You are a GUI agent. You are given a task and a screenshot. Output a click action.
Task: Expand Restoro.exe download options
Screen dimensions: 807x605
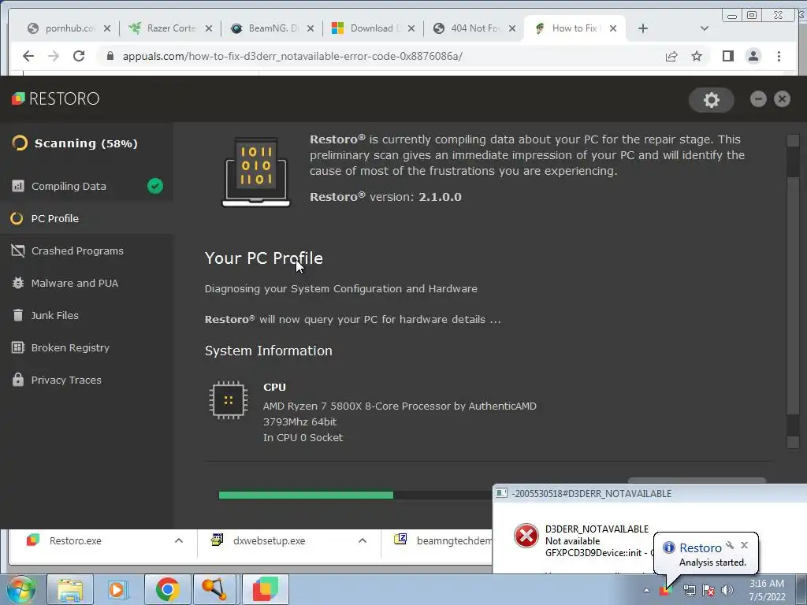point(179,540)
